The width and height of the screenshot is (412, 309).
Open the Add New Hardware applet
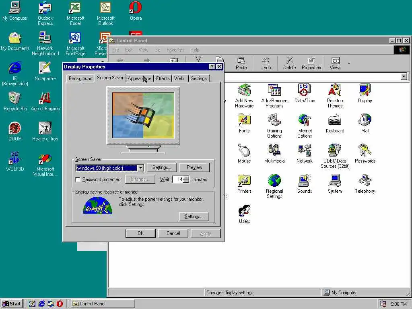coord(244,96)
